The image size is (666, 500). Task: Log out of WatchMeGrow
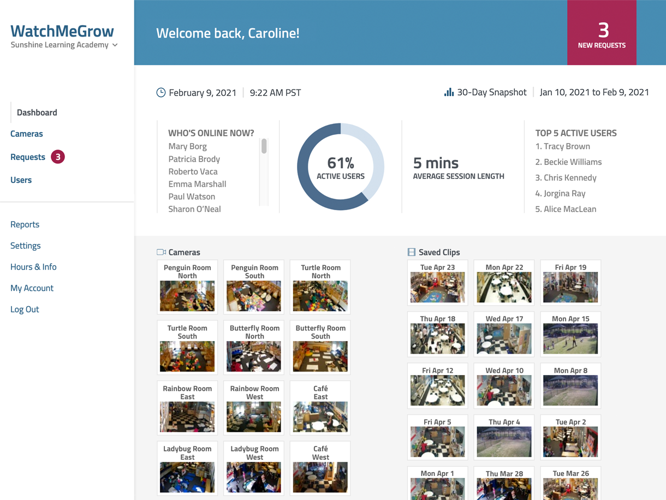(x=25, y=309)
